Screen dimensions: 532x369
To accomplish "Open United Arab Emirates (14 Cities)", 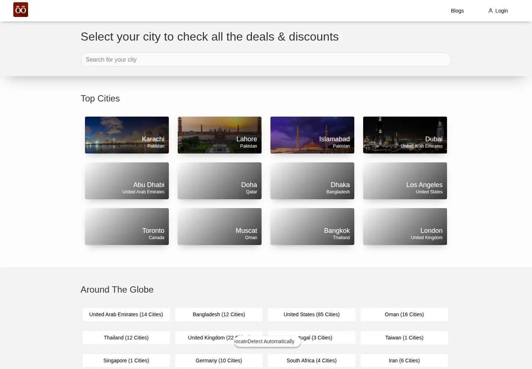I will tap(126, 314).
